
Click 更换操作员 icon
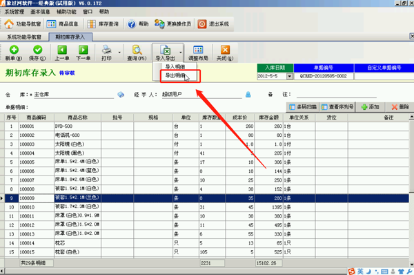tap(159, 24)
